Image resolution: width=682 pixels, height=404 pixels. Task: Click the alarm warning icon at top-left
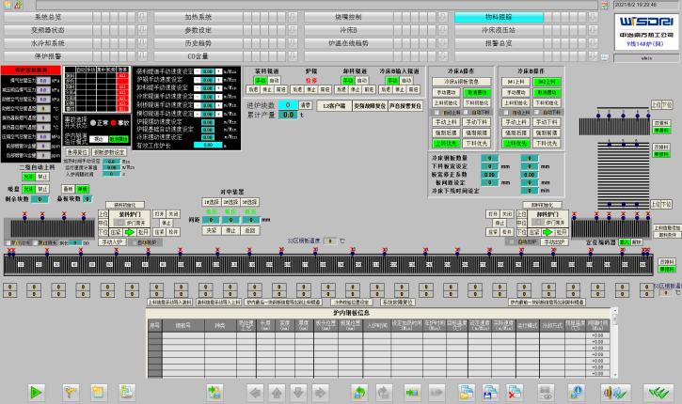(x=18, y=5)
